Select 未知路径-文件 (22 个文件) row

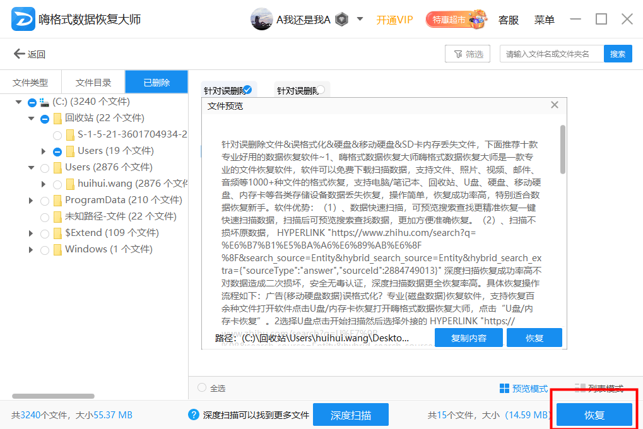121,216
